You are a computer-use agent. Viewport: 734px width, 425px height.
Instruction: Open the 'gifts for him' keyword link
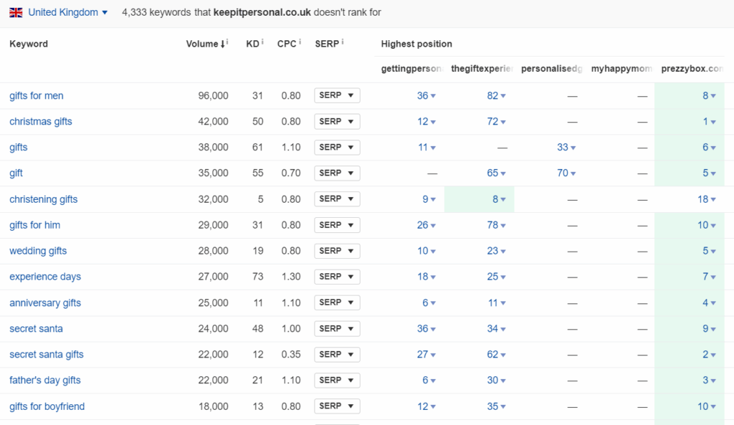34,225
